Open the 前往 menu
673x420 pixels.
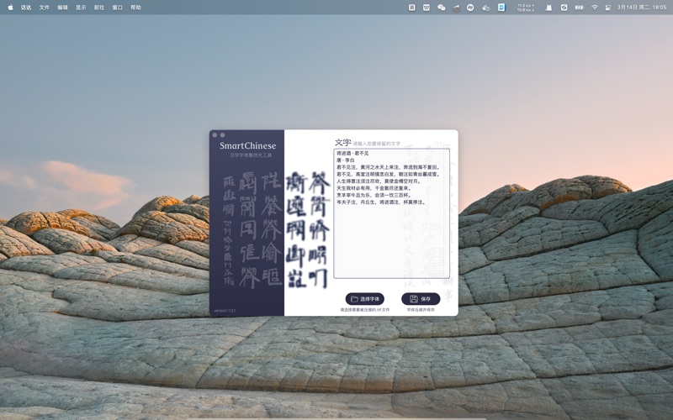tap(99, 8)
